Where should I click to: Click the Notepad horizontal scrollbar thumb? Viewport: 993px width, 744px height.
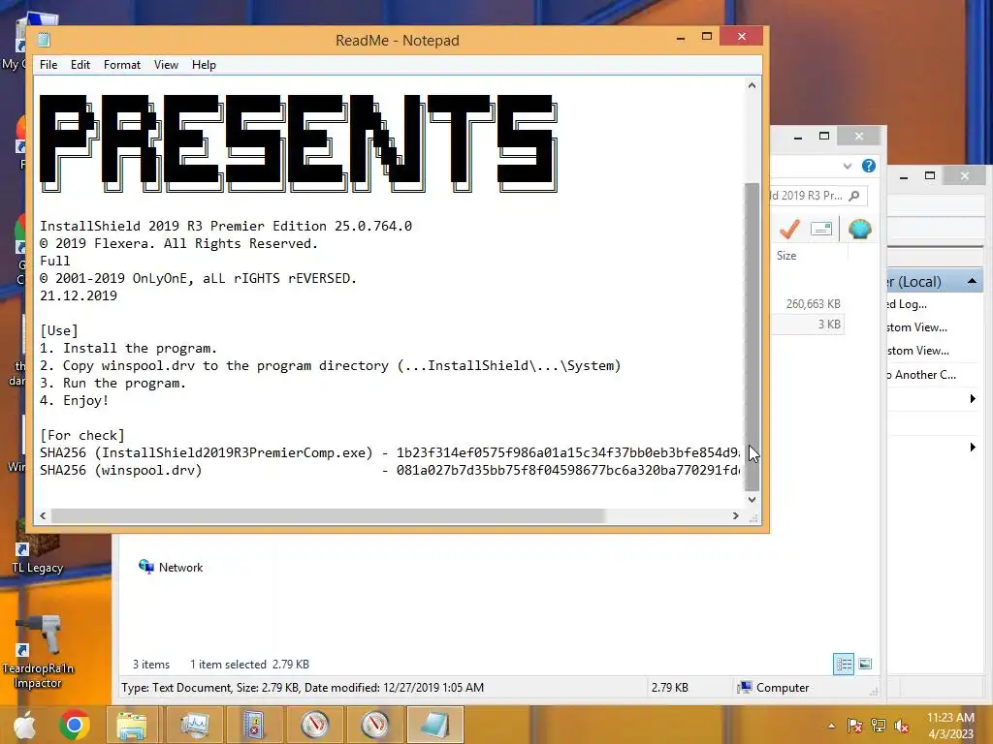(328, 515)
